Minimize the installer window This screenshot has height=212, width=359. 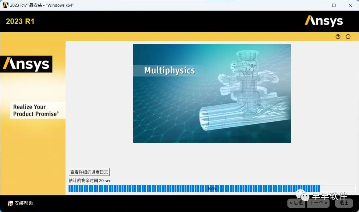coord(317,5)
